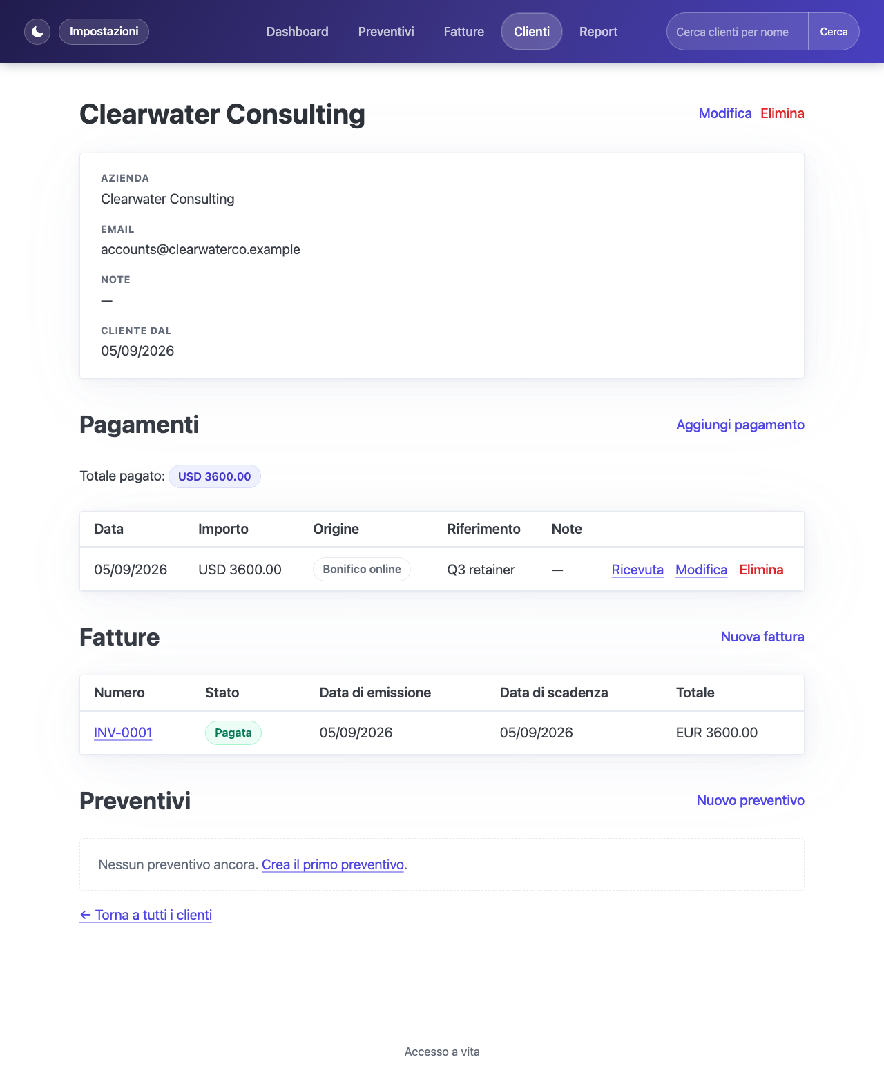Open the Impostazioni settings button
This screenshot has width=884, height=1075.
click(104, 32)
